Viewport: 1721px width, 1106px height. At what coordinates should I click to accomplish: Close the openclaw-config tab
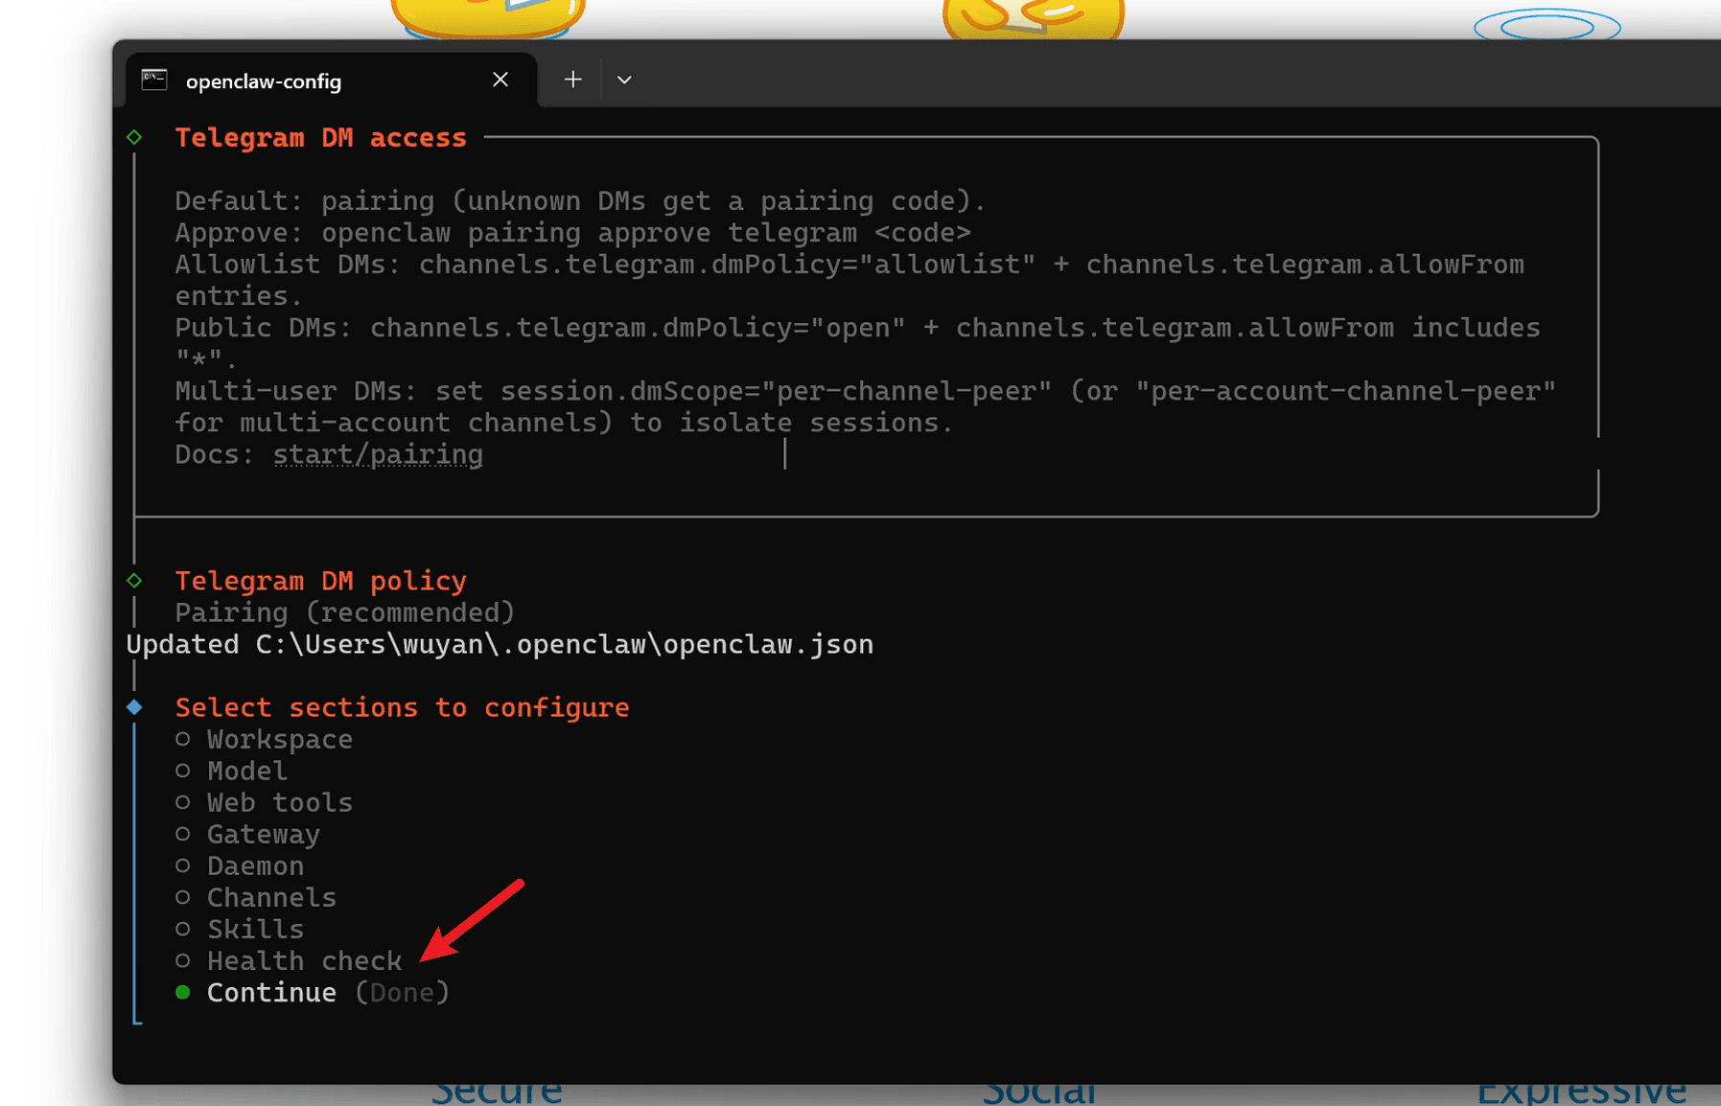(500, 80)
